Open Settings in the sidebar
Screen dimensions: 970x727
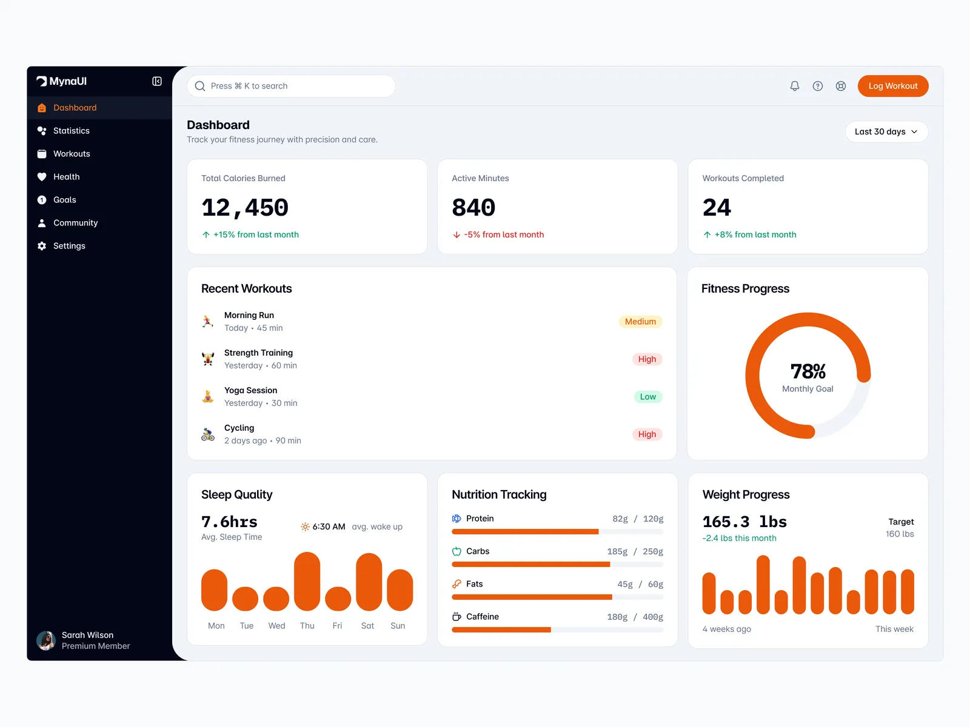69,246
